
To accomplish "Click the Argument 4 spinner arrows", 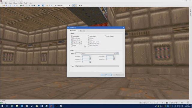I will click(x=115, y=57).
